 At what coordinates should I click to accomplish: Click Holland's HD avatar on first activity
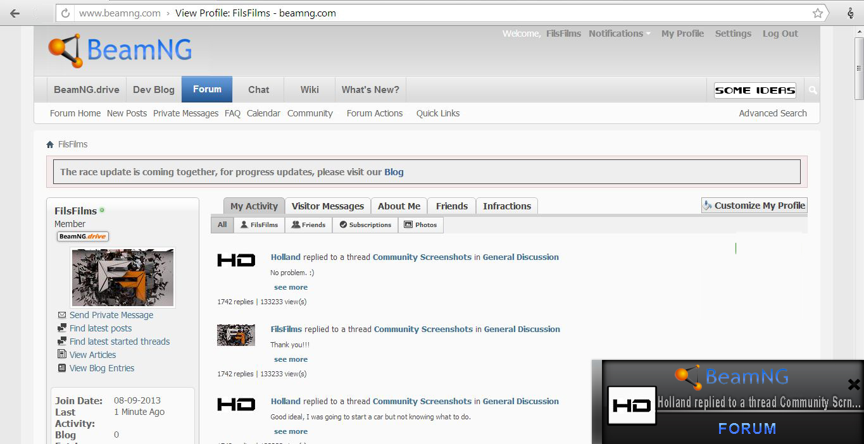pyautogui.click(x=236, y=259)
